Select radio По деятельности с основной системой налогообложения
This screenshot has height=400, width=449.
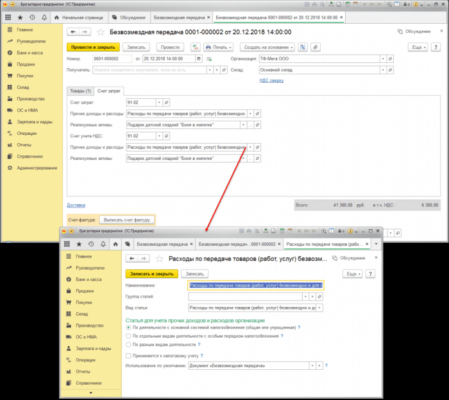[128, 327]
